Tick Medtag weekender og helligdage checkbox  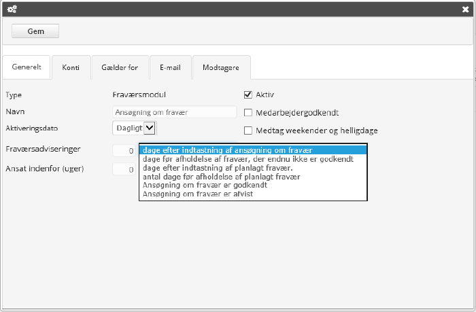(248, 131)
